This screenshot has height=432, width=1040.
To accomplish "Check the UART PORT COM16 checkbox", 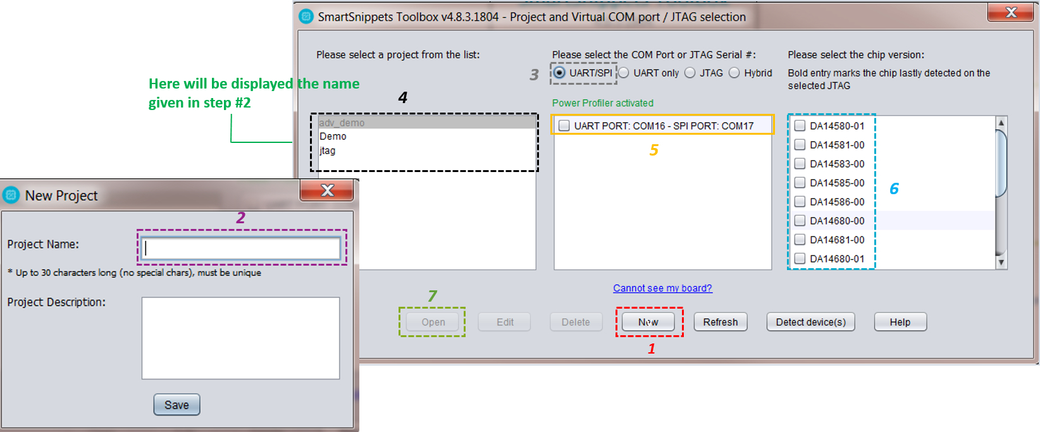I will click(x=564, y=126).
